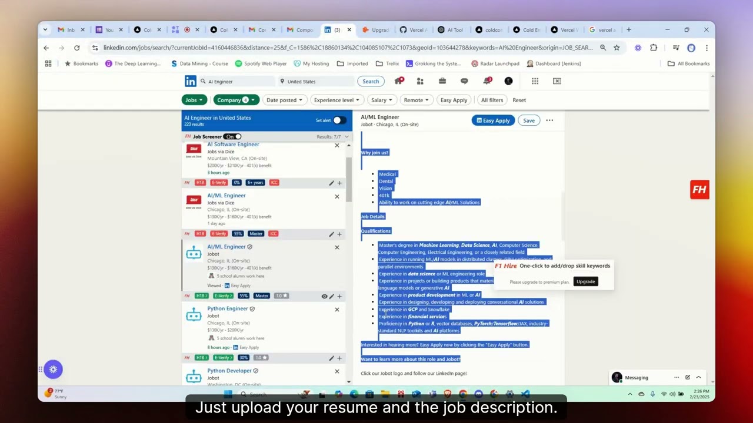Toggle the Easy Apply filter
This screenshot has height=423, width=753.
coord(454,100)
